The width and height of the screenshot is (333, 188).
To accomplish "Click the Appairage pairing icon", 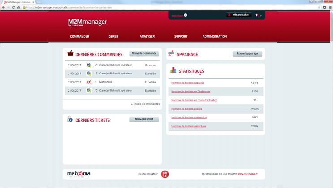I will [171, 54].
